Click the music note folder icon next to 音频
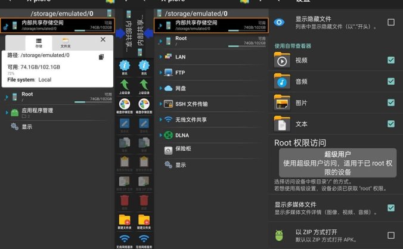The width and height of the screenshot is (403, 249). 282,81
